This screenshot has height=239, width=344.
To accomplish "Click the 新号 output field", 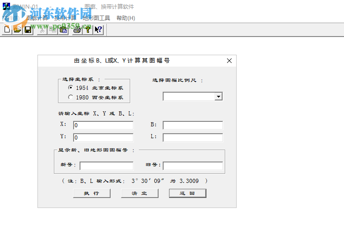I will coord(106,166).
